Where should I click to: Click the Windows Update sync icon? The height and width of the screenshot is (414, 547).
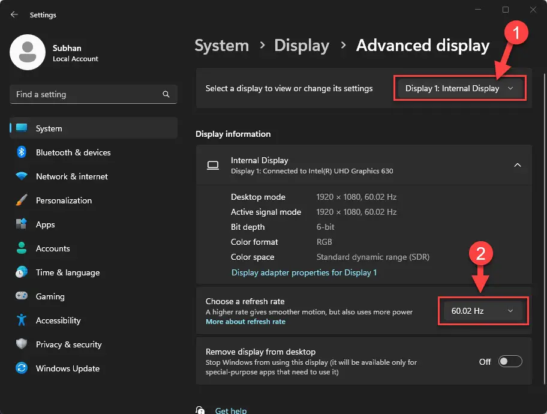tap(22, 368)
